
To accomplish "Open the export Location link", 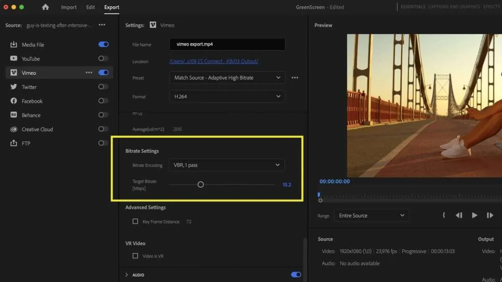I will pos(213,61).
